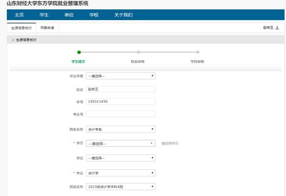The image size is (286, 196).
Task: Switch to the second tab beside 生源信息核对
Action: coord(47,28)
